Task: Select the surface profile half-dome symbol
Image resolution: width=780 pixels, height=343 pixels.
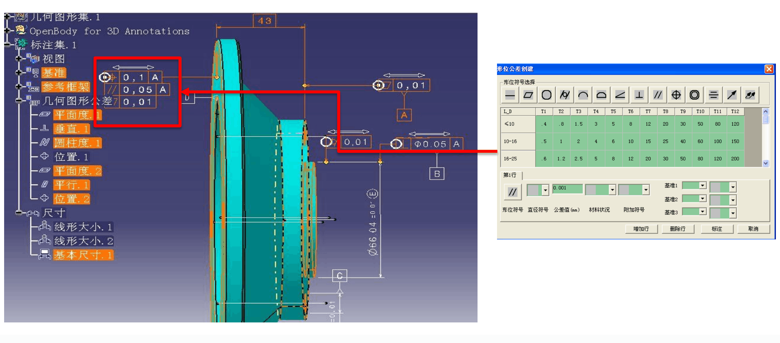Action: 602,95
